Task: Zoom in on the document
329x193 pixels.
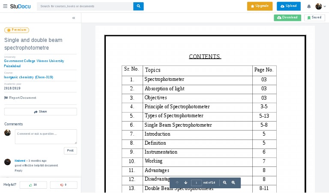Action: pyautogui.click(x=233, y=183)
